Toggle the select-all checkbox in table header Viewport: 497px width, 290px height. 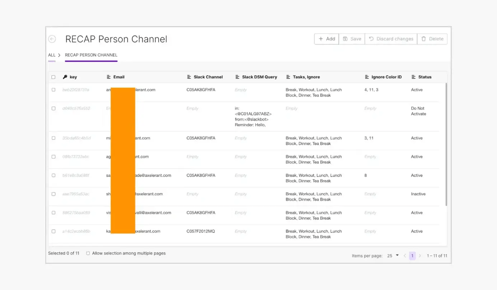[53, 77]
